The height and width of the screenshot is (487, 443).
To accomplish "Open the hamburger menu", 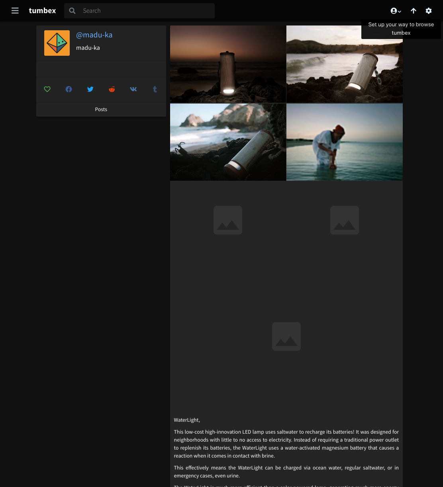I will (15, 11).
